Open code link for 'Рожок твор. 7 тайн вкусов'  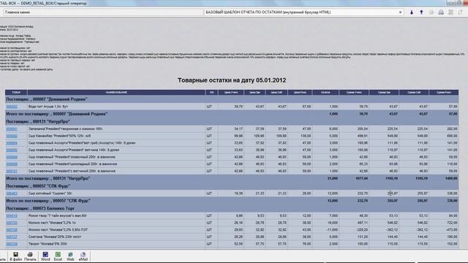12,216
